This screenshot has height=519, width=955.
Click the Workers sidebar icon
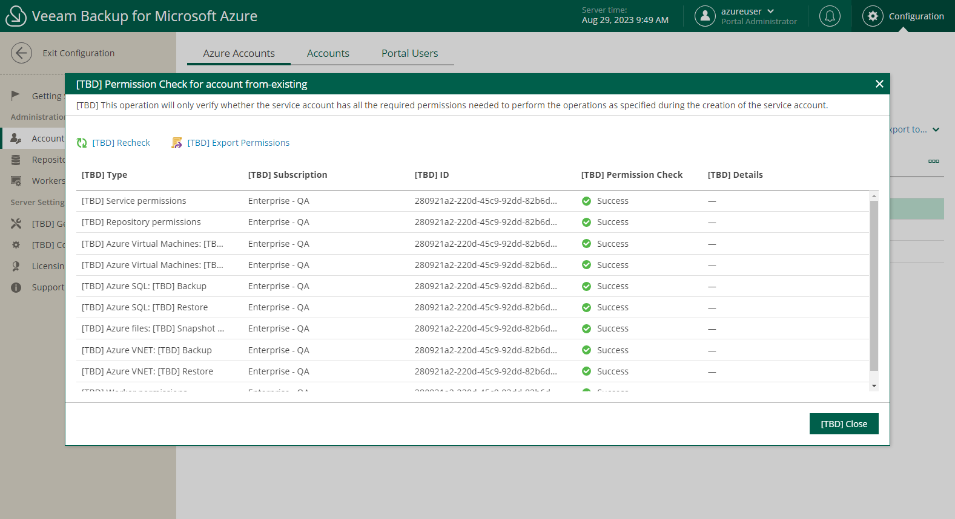tap(16, 181)
